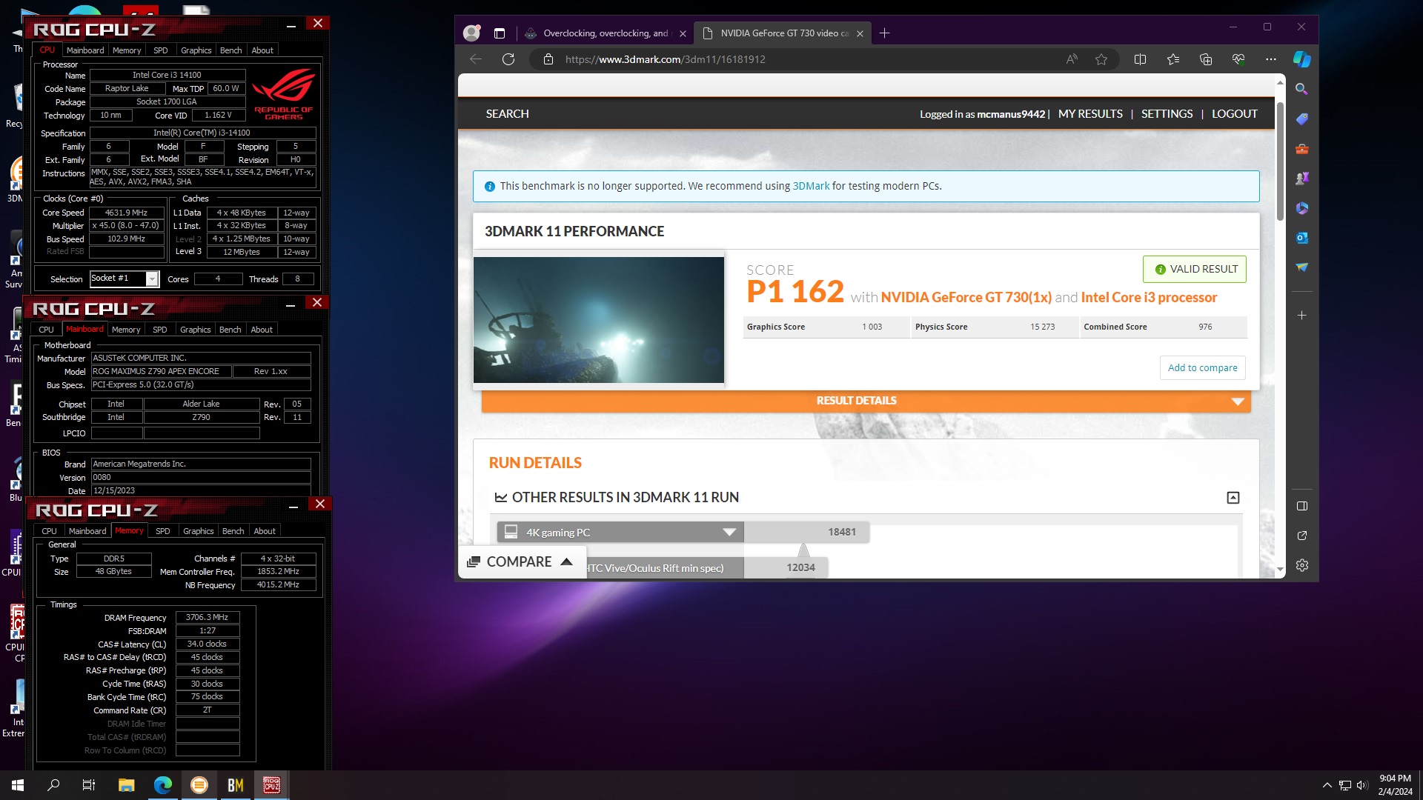Open Bench tab in the bottom CPU-Z window
Image resolution: width=1423 pixels, height=800 pixels.
[233, 531]
